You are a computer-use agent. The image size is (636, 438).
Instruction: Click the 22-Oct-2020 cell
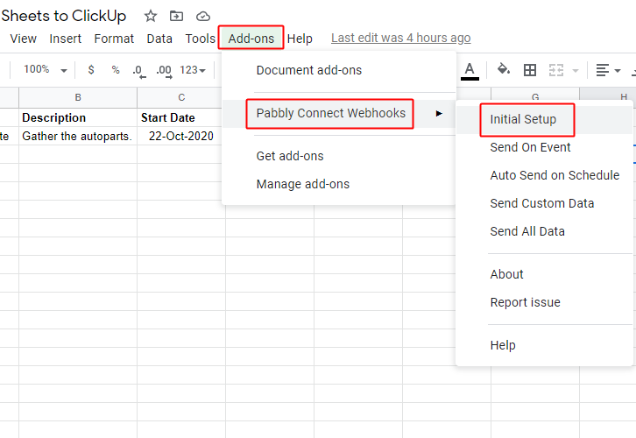click(181, 136)
